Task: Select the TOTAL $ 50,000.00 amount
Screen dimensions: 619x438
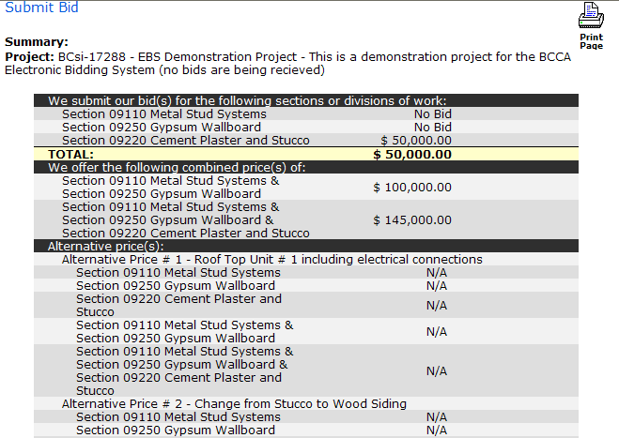Action: click(412, 154)
